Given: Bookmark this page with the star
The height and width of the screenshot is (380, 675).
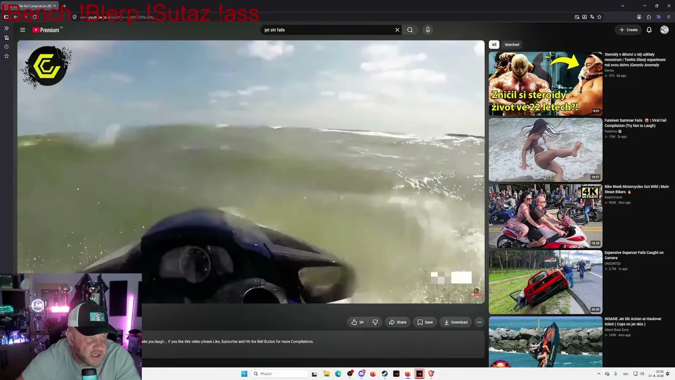Looking at the screenshot, I should coord(599,17).
